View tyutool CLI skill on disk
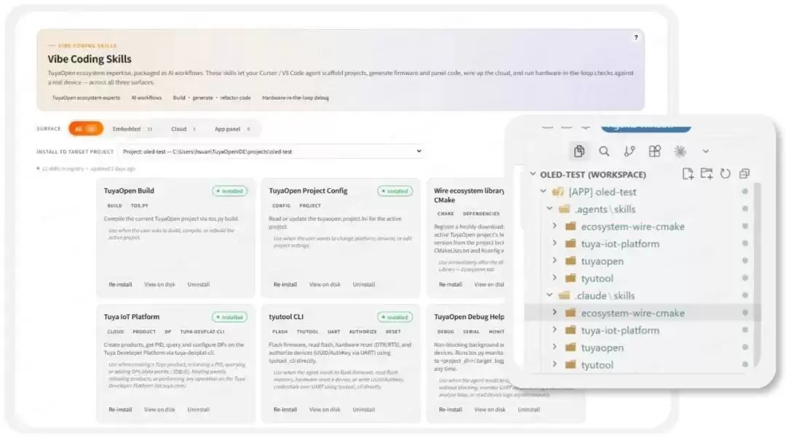The height and width of the screenshot is (437, 786). tap(325, 409)
